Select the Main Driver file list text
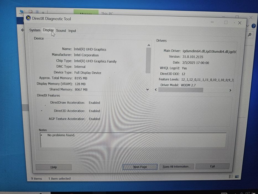This screenshot has height=194, width=258. (209, 52)
